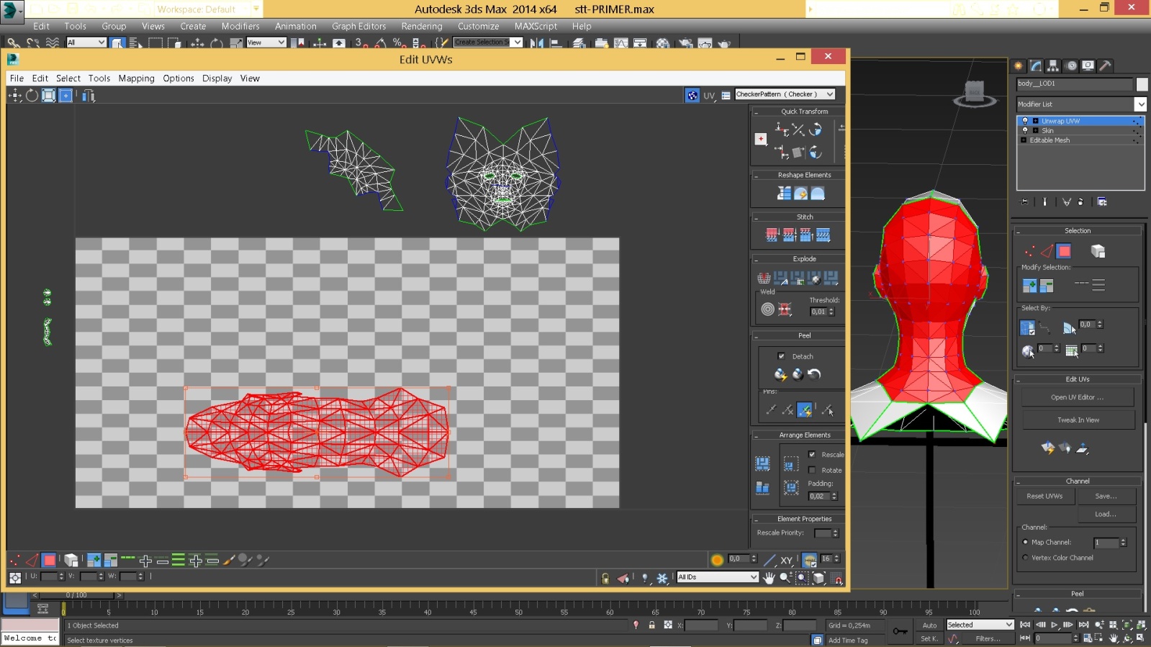
Task: Open the Hierarchy tab in command panel
Action: (x=1053, y=65)
